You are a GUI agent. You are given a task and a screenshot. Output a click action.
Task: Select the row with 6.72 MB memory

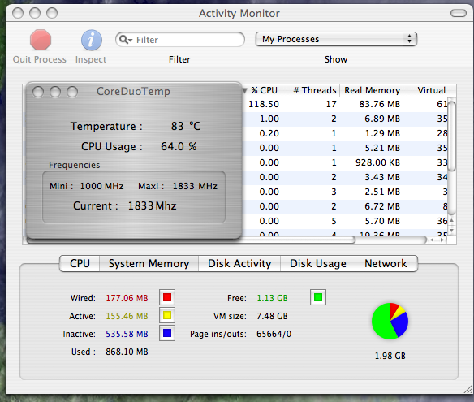(345, 206)
